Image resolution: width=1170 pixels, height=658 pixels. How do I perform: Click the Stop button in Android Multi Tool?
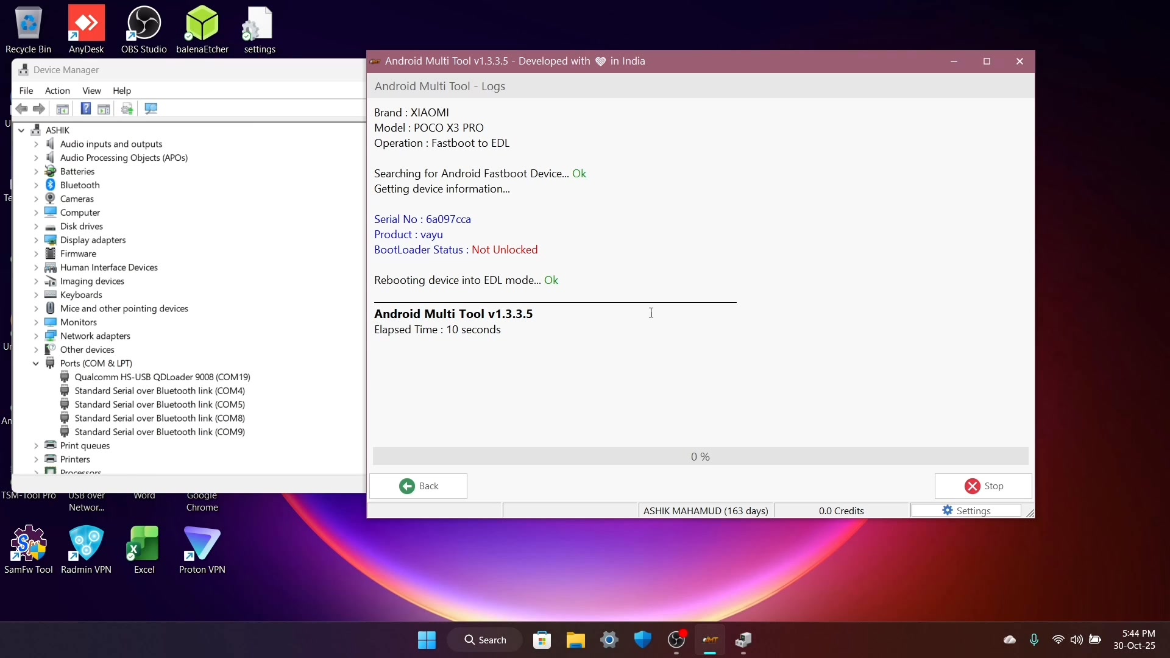click(x=984, y=486)
